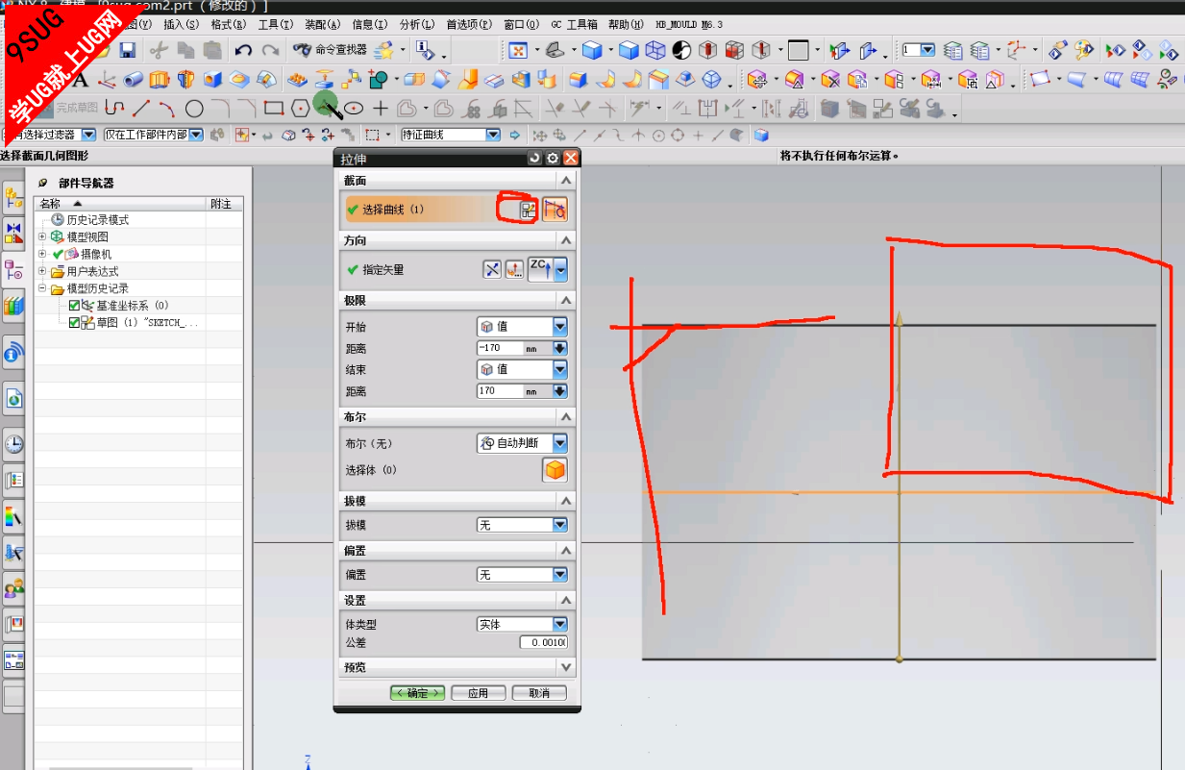Open the Command Finder
The width and height of the screenshot is (1185, 770).
[331, 50]
